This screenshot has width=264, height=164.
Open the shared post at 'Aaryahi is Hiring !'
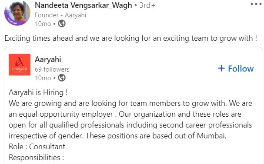point(38,92)
